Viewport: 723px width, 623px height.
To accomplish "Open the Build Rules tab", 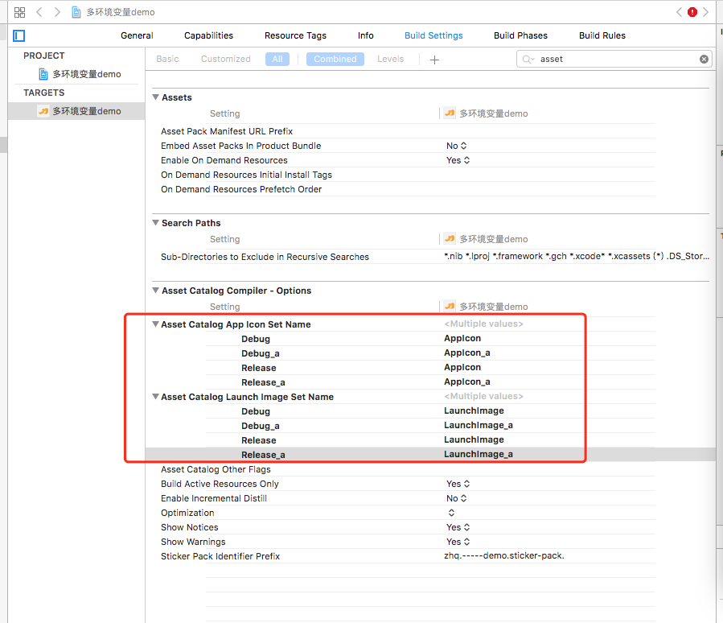I will tap(602, 35).
